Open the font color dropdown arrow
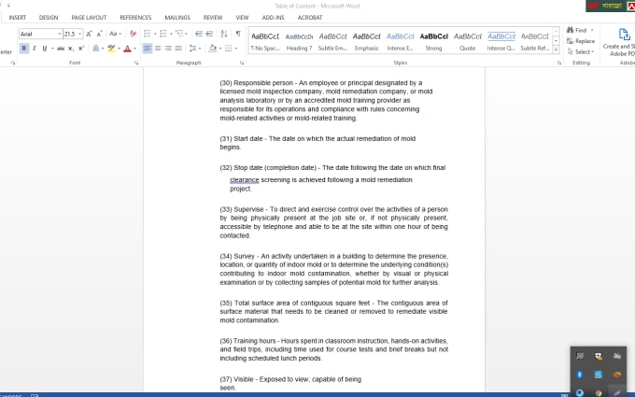The height and width of the screenshot is (397, 635). point(134,49)
